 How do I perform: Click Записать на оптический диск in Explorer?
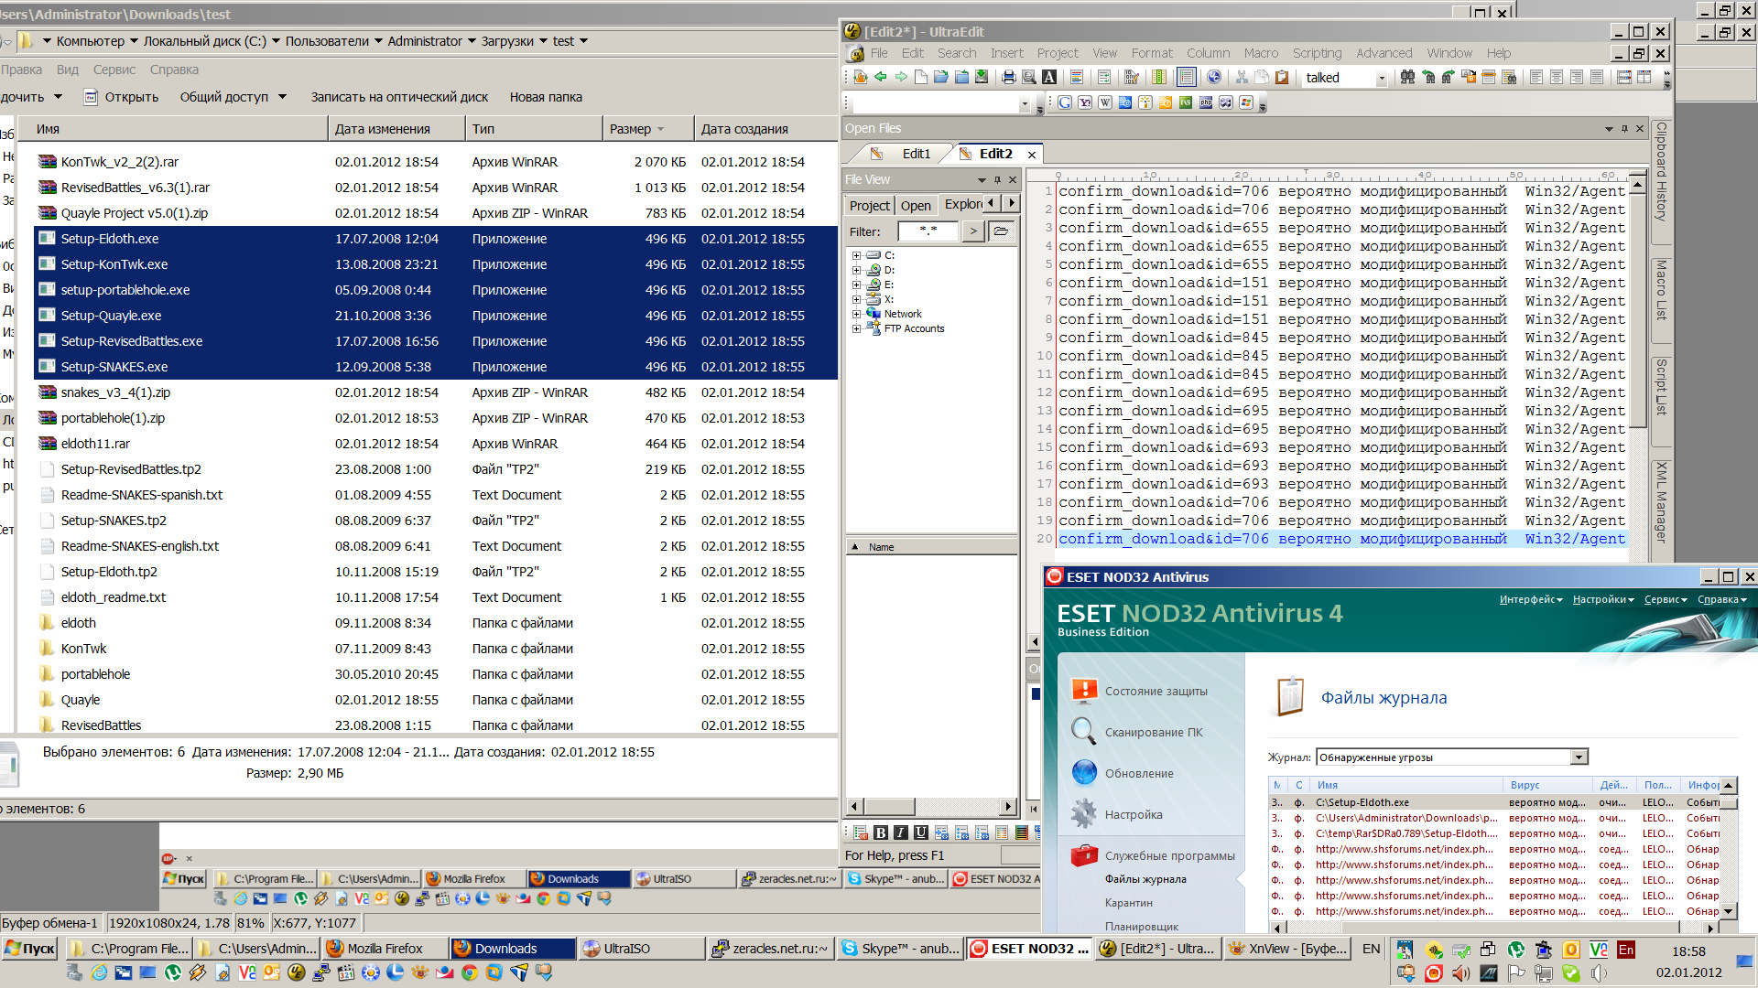399,97
